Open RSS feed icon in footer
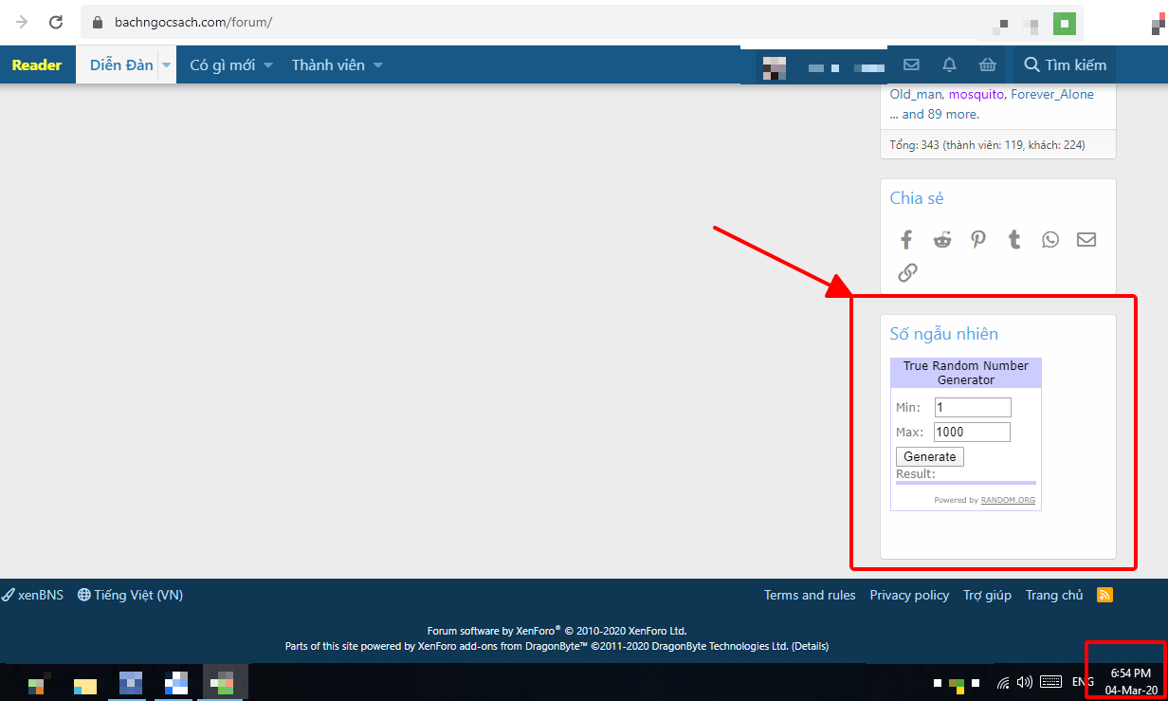The width and height of the screenshot is (1168, 701). [x=1104, y=595]
